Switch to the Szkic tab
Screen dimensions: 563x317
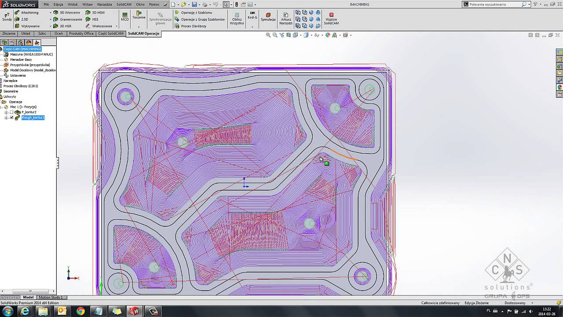(x=42, y=33)
